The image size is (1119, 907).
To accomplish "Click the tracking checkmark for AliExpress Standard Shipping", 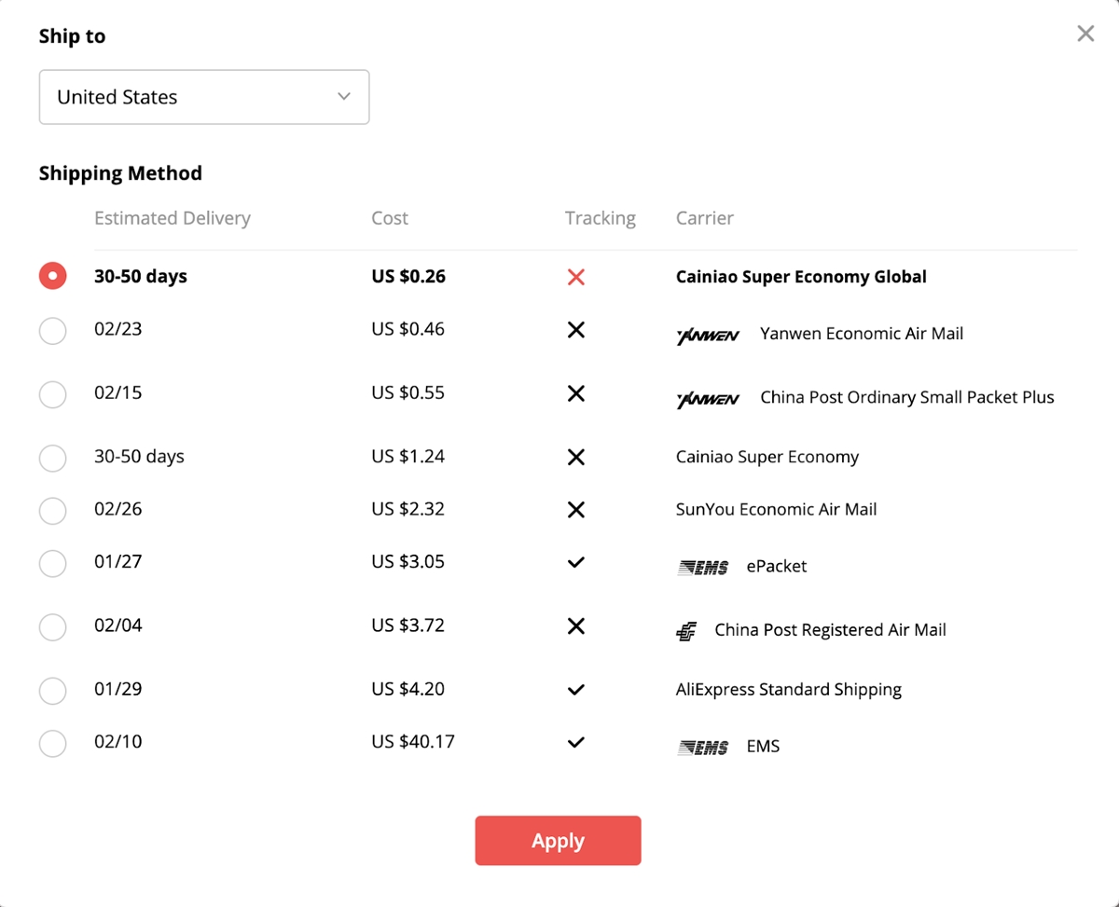I will click(x=576, y=690).
